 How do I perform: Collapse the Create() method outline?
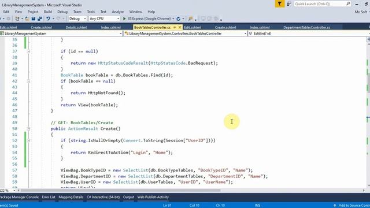(x=28, y=129)
